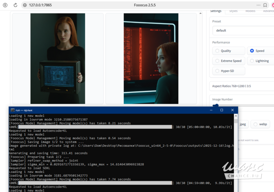Open the woman holding monitor image thumbnail

[58, 59]
